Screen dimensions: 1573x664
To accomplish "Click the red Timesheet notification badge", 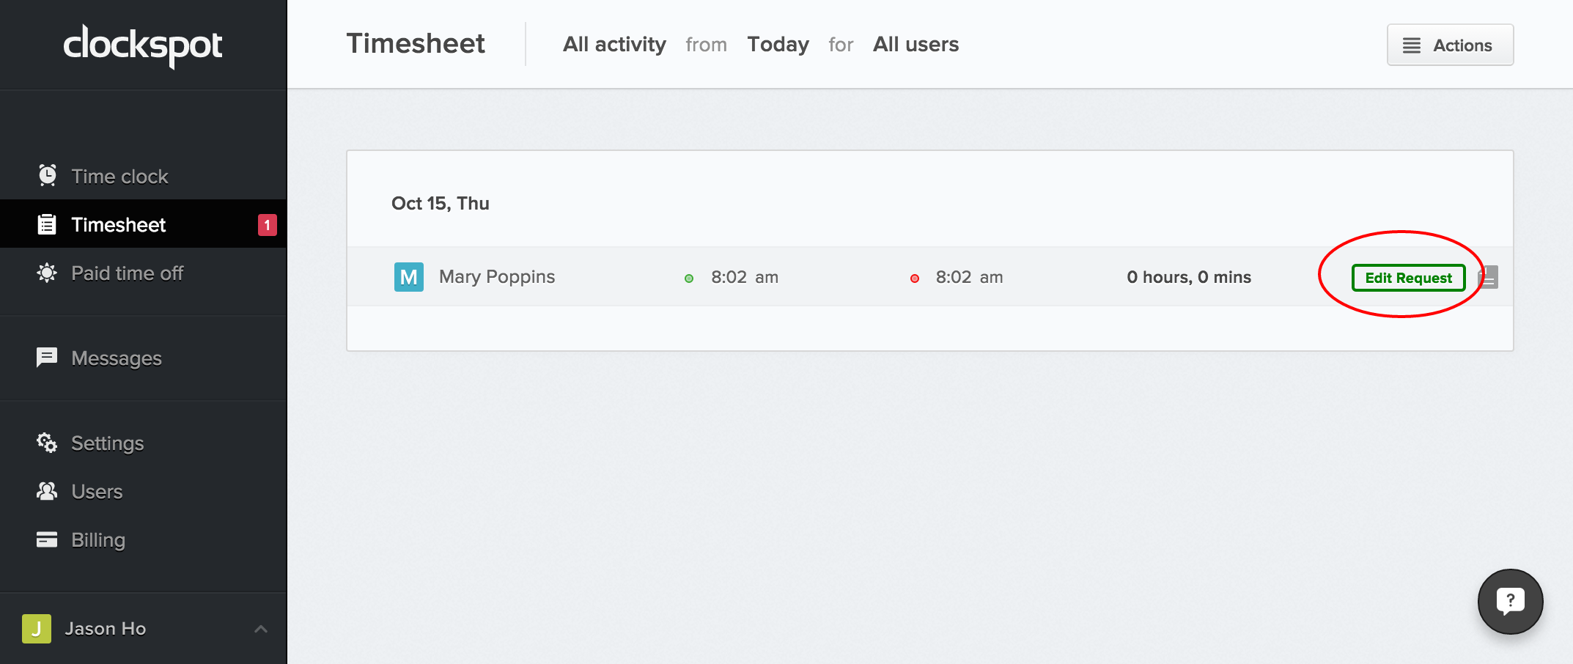I will click(267, 225).
